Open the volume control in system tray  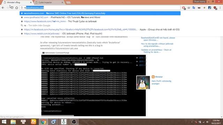(x=208, y=122)
